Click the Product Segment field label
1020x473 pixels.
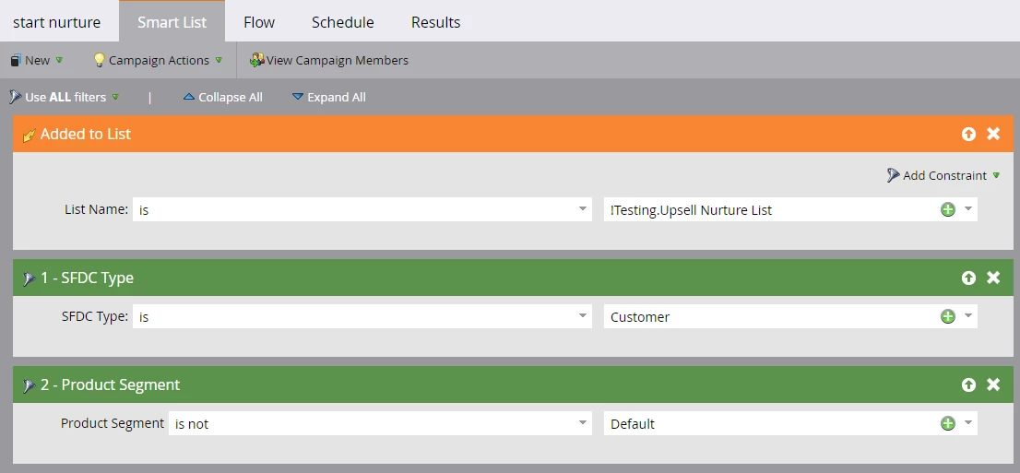113,423
